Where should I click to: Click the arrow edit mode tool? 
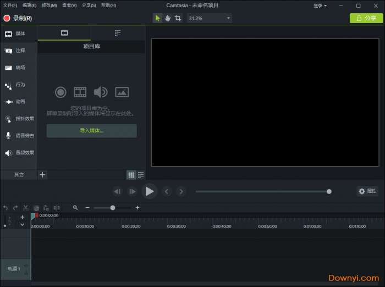(x=158, y=18)
